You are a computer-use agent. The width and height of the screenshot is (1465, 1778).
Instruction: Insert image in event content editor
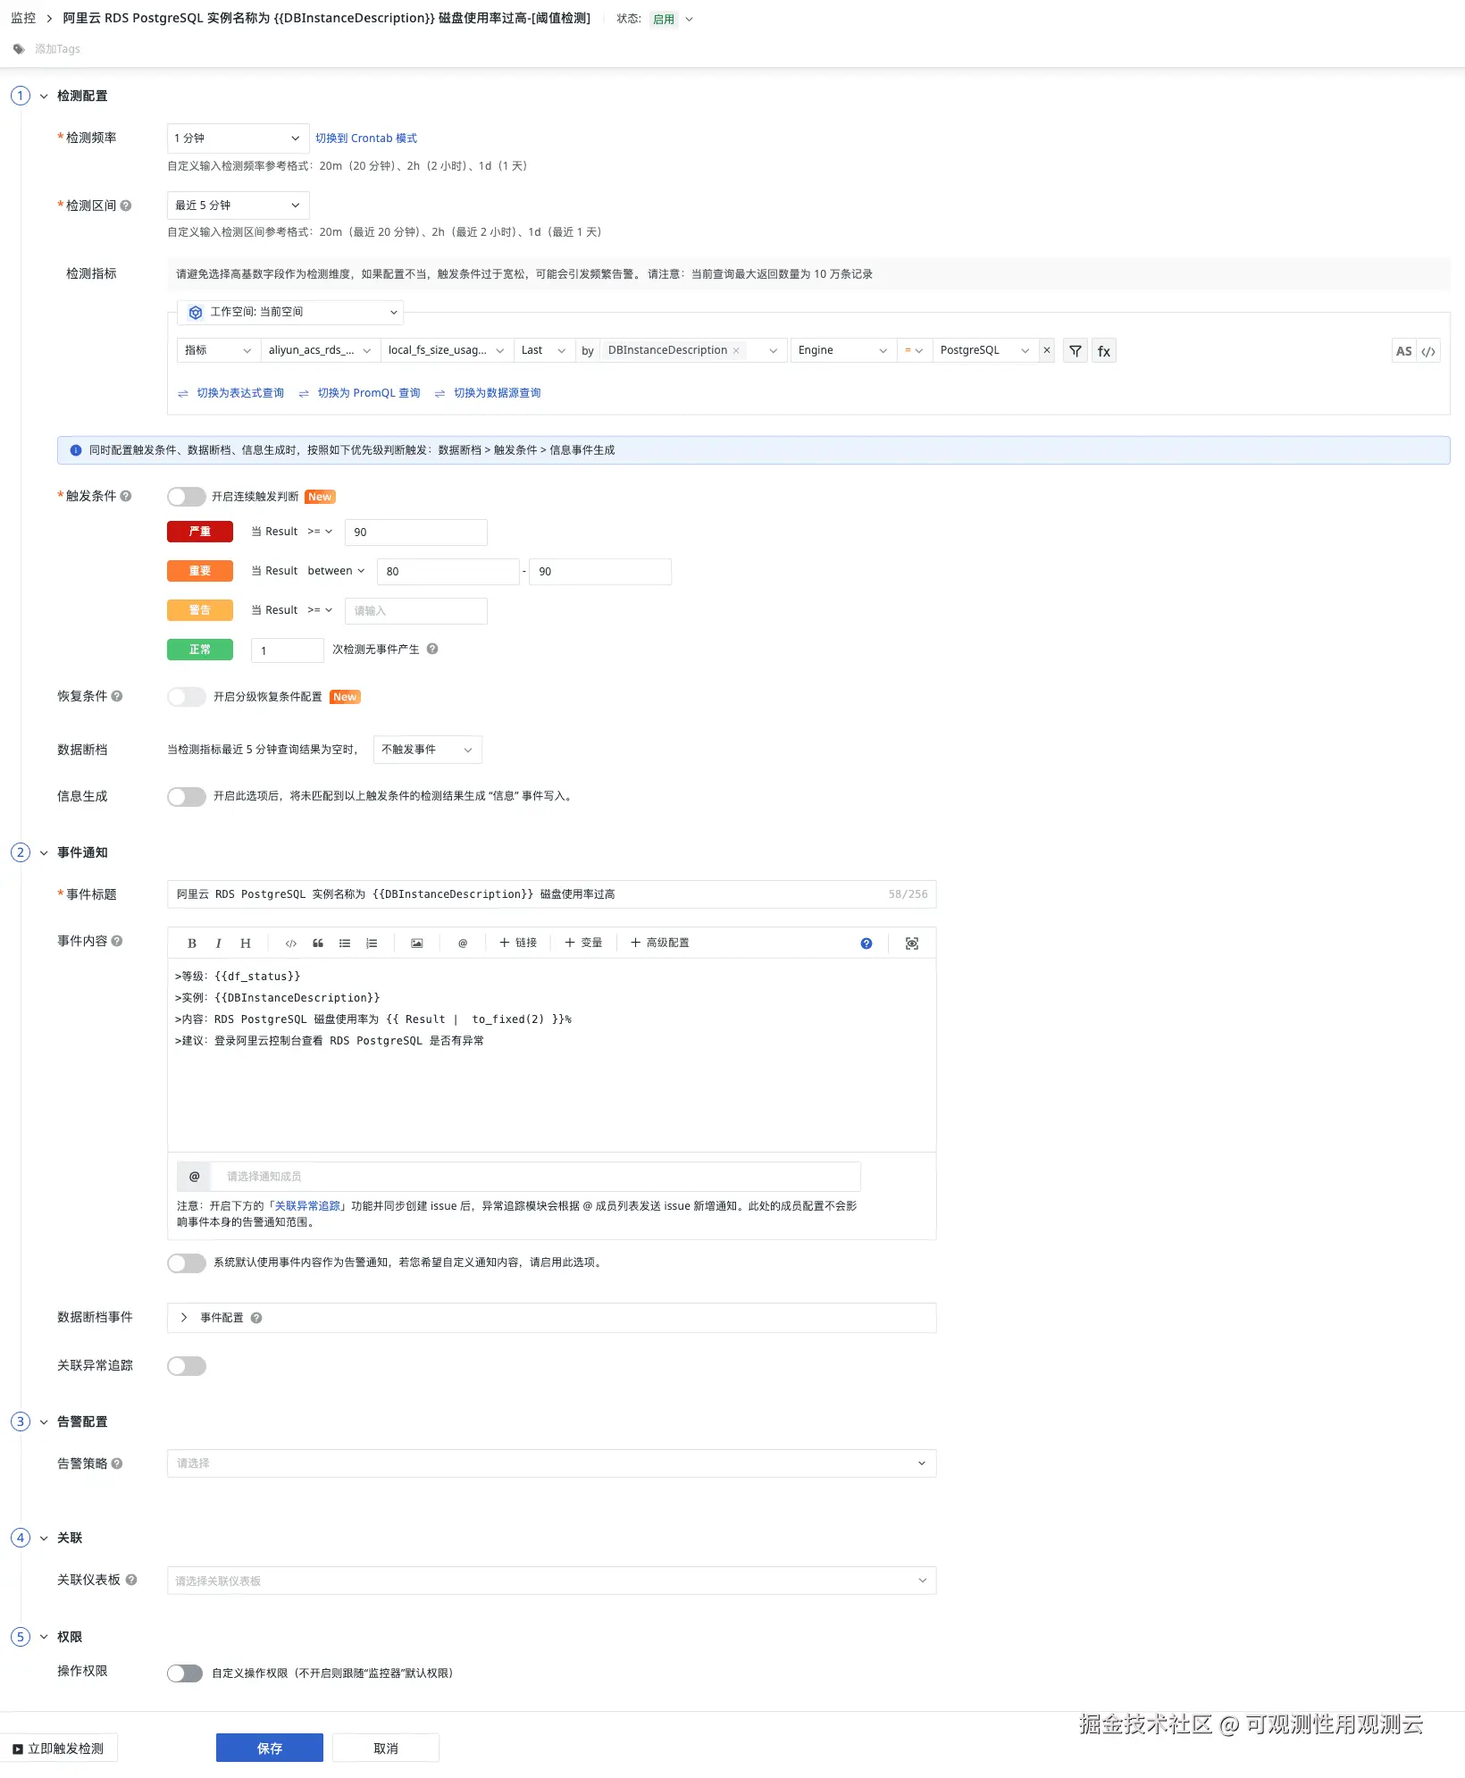[x=417, y=944]
